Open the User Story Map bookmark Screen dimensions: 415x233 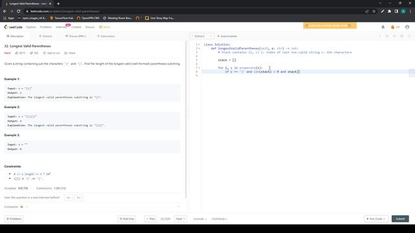tap(160, 18)
